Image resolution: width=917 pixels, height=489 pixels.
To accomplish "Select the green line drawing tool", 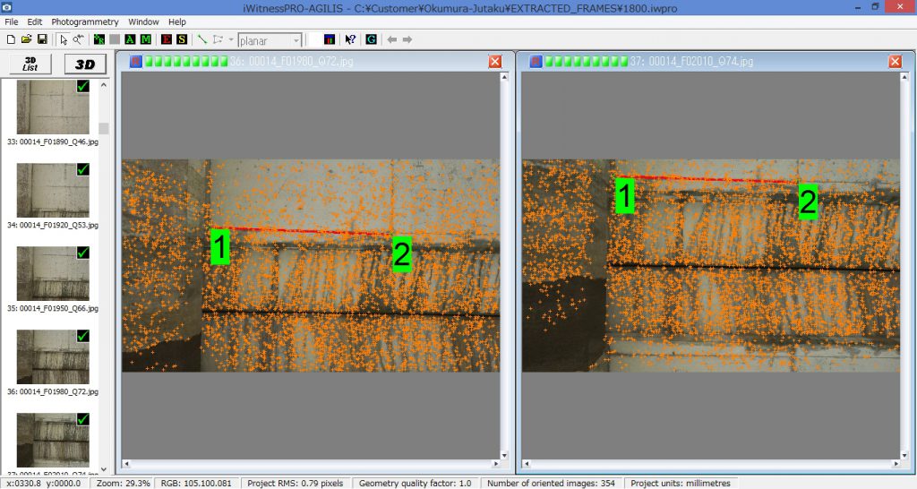I will tap(202, 39).
